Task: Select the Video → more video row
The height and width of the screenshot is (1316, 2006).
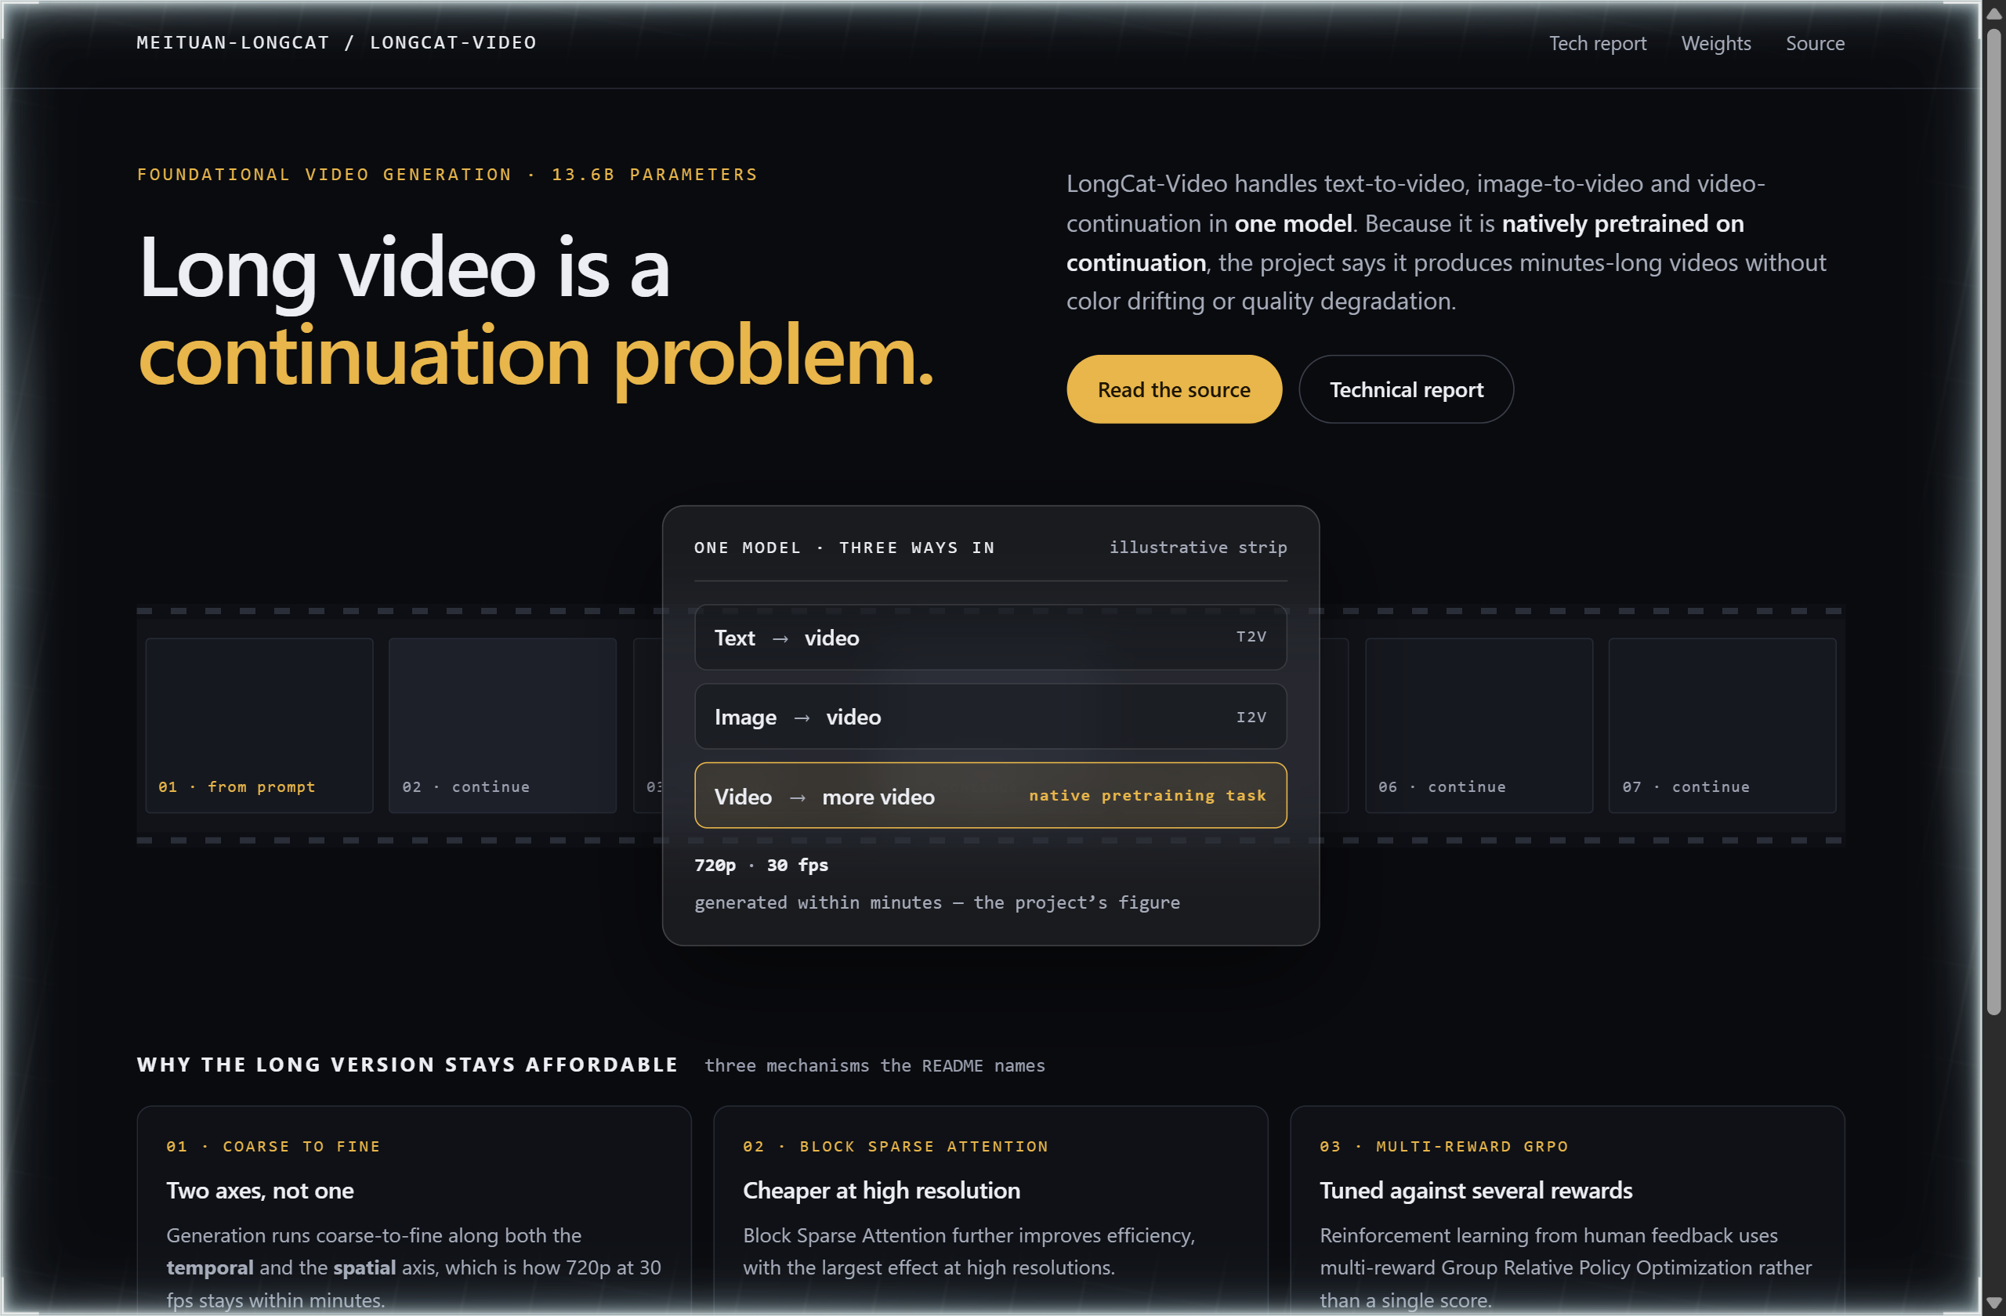Action: (990, 795)
